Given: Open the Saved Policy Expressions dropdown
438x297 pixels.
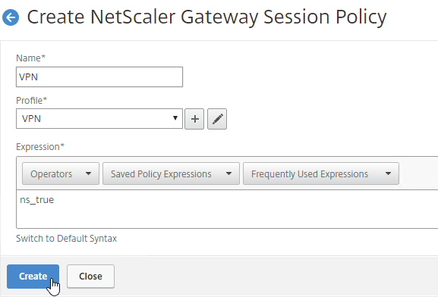Looking at the screenshot, I should point(171,174).
